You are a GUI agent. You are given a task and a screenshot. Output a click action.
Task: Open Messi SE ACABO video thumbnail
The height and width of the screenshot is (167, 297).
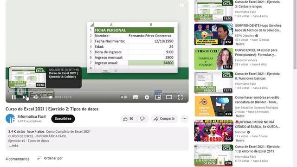(x=213, y=131)
